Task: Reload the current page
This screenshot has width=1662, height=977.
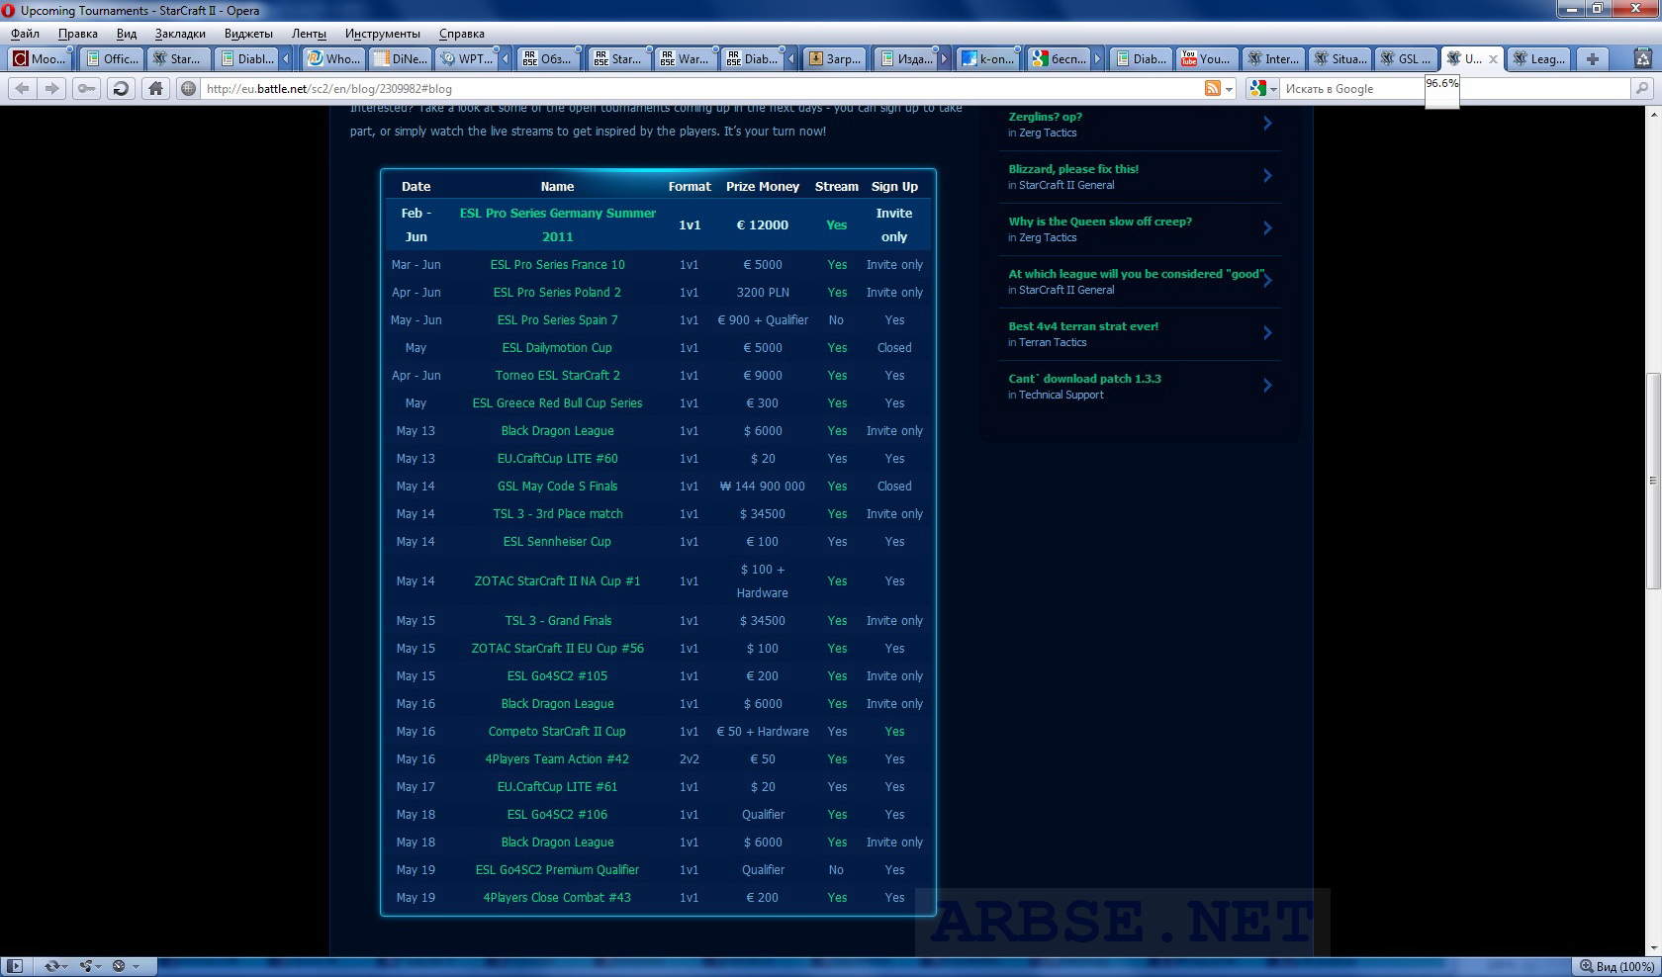Action: (121, 88)
